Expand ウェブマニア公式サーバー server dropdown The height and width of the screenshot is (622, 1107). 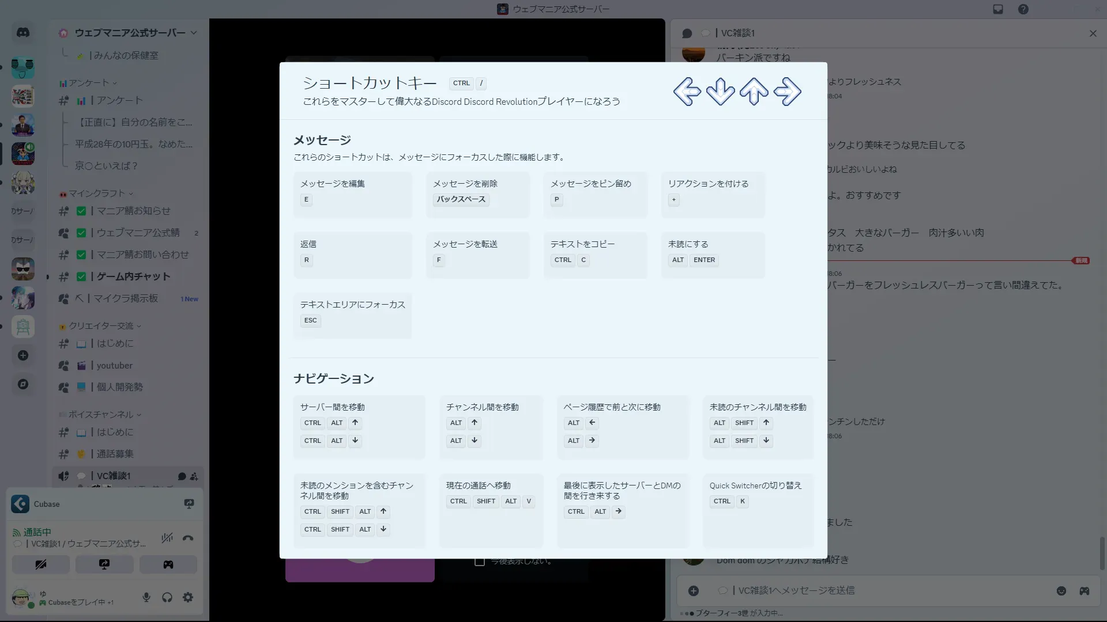tap(194, 33)
